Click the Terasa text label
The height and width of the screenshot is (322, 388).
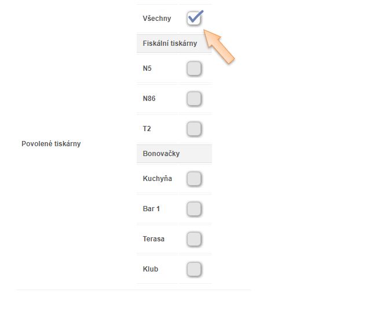[x=153, y=239]
